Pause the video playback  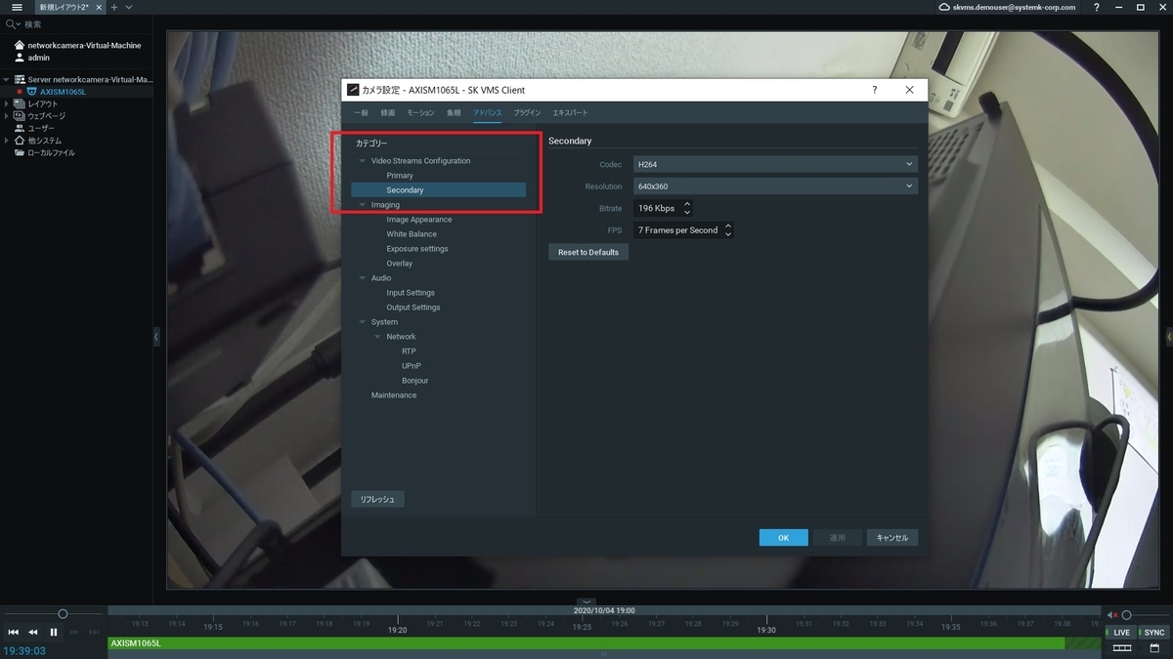click(54, 633)
